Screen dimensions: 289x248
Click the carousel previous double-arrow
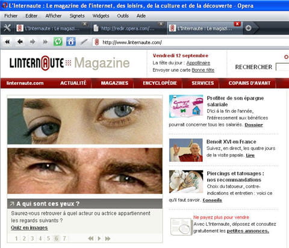(91, 238)
